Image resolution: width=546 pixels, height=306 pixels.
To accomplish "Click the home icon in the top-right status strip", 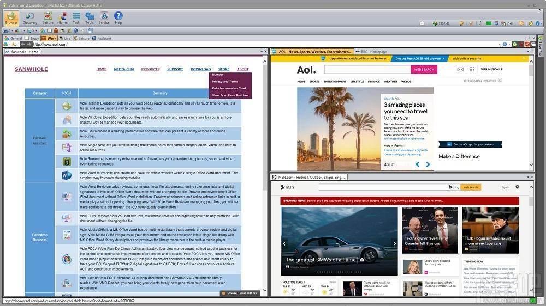I will pyautogui.click(x=422, y=23).
